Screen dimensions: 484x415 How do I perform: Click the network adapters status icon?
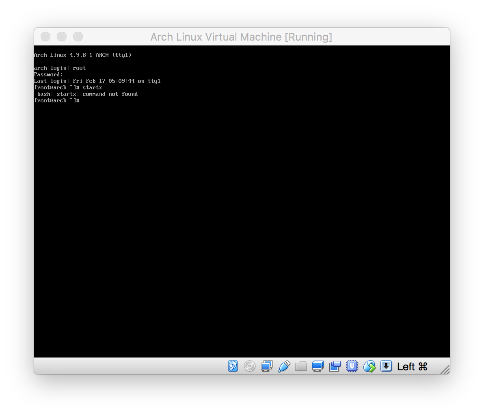click(267, 366)
